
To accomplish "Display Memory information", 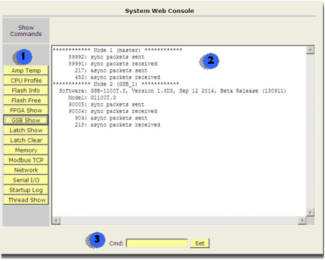I will (x=26, y=150).
